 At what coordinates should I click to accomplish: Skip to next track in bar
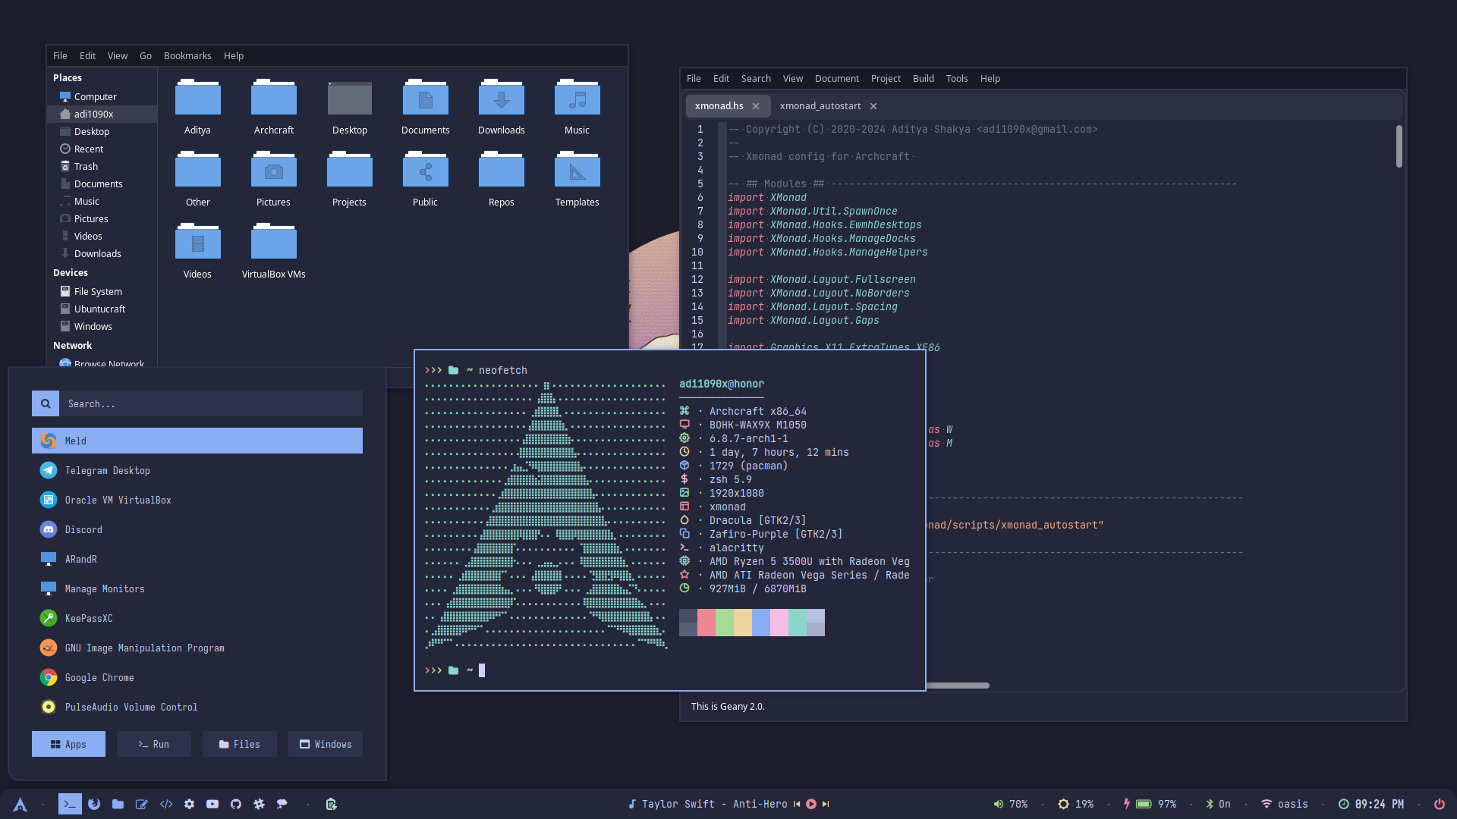click(x=826, y=804)
